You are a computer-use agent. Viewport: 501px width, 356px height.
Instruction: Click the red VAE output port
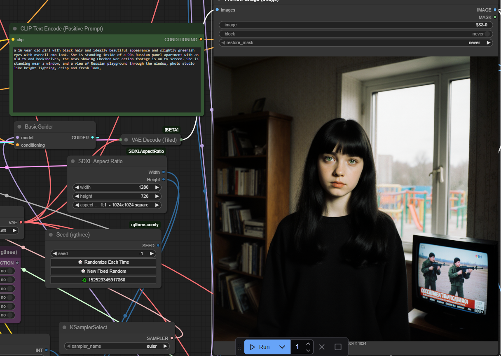click(x=21, y=222)
